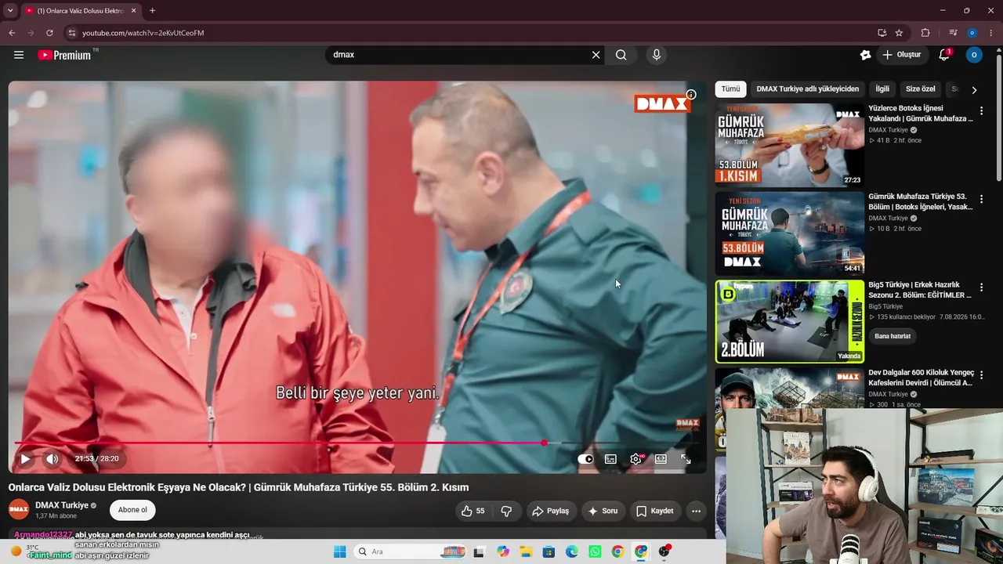
Task: Open the Windows Start menu
Action: (339, 551)
